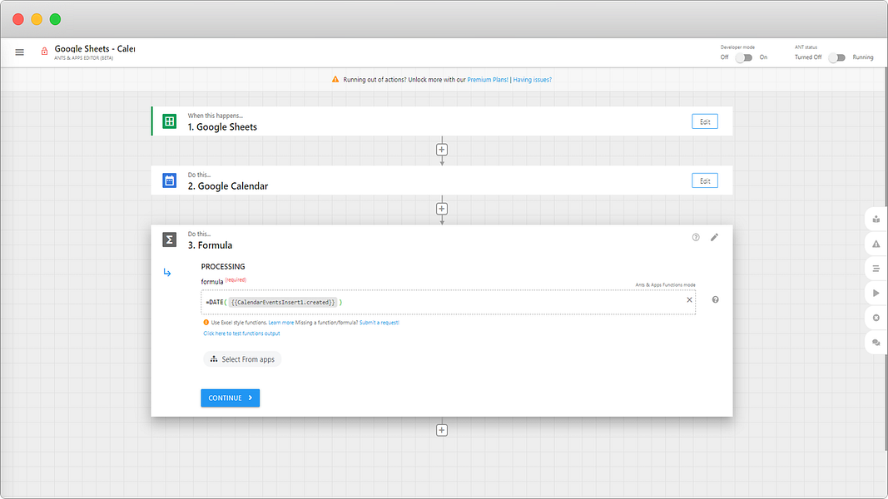Viewport: 888px width, 499px height.
Task: Follow the Learn more link
Action: pyautogui.click(x=281, y=323)
